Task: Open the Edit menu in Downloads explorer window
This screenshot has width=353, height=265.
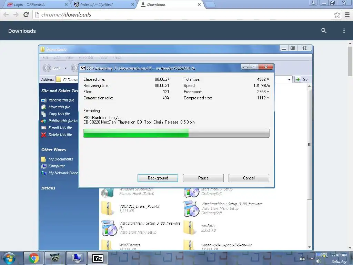Action: tap(57, 57)
